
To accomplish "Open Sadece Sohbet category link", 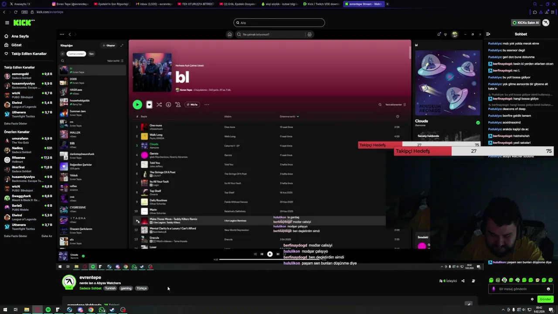I will [90, 288].
